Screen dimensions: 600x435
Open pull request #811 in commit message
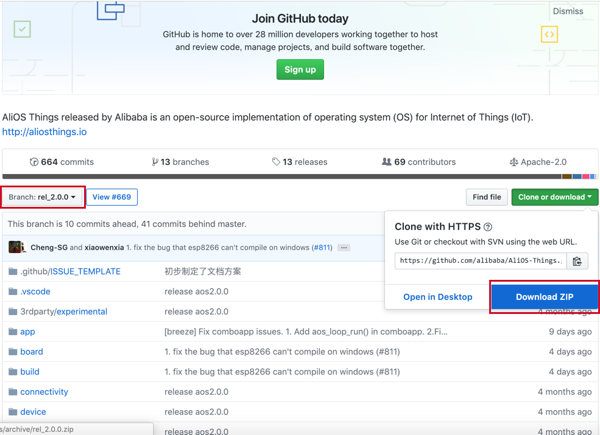322,248
